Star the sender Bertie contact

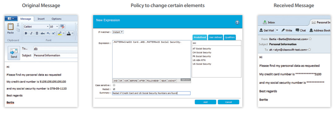(x=310, y=39)
